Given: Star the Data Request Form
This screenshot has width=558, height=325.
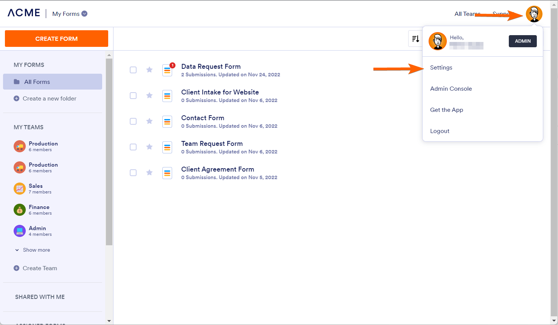Looking at the screenshot, I should [x=149, y=70].
